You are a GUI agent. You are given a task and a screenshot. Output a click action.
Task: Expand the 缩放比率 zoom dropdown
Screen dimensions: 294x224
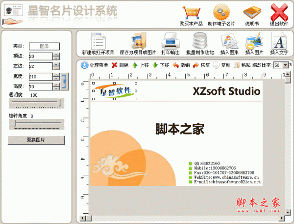click(285, 65)
